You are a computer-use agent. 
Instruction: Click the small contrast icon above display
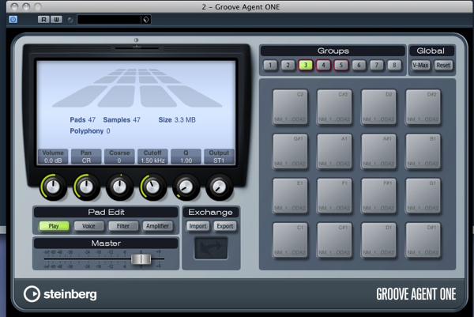click(136, 40)
